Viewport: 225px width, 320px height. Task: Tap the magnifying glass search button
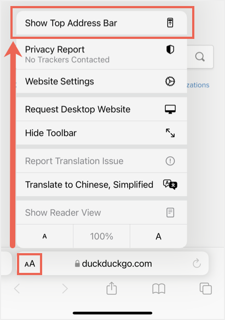coord(200,57)
